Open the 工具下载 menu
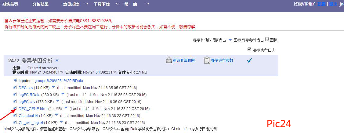 click(x=102, y=4)
